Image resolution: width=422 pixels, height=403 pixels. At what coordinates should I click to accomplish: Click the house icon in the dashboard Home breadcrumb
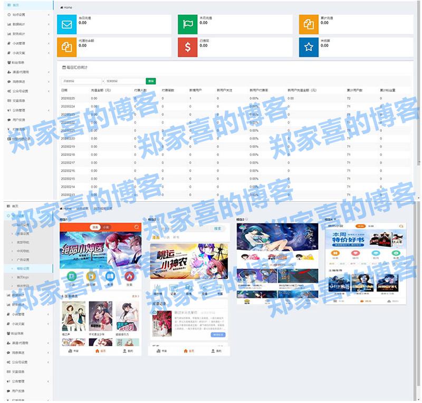pos(62,7)
